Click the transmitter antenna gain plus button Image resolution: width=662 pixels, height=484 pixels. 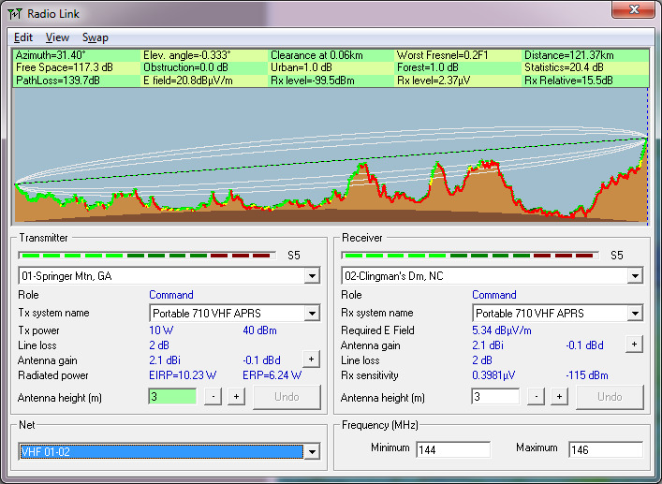tap(311, 359)
